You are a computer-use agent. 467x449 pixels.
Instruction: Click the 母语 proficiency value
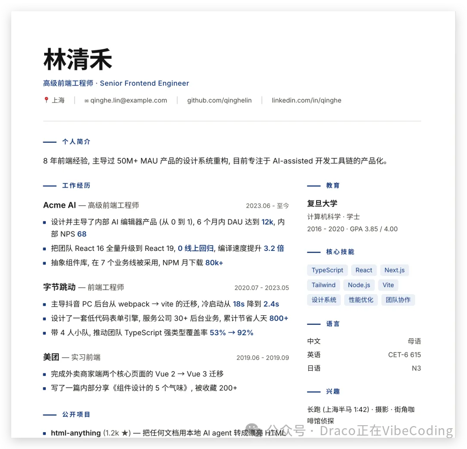[414, 341]
